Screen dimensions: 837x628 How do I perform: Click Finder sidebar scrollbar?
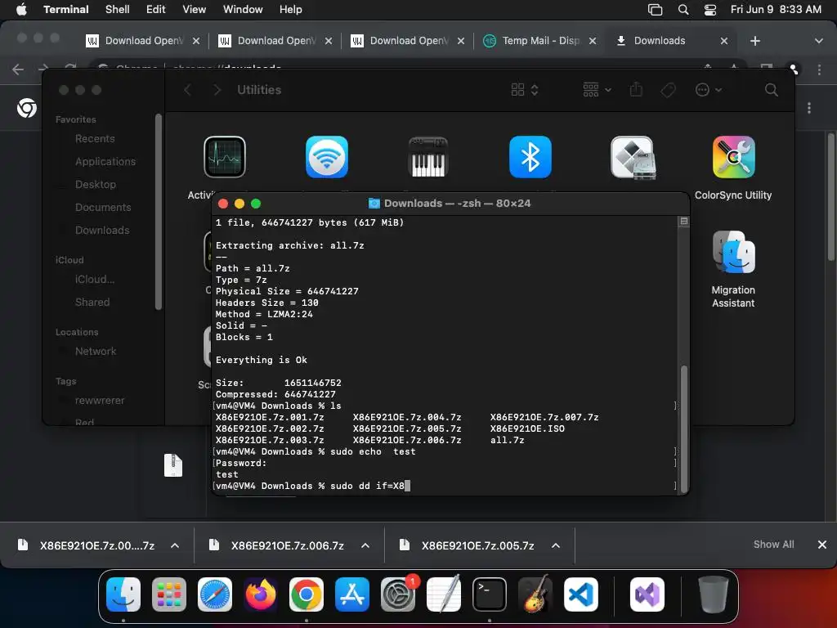[x=158, y=212]
